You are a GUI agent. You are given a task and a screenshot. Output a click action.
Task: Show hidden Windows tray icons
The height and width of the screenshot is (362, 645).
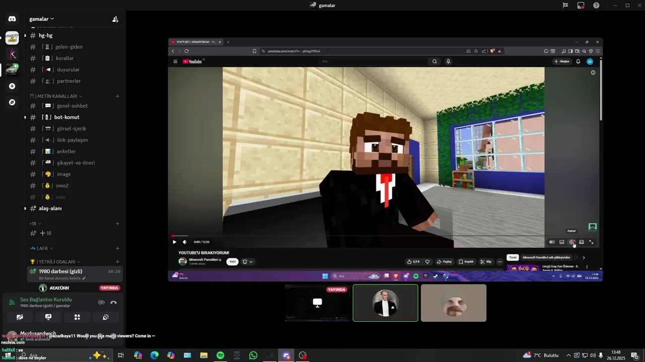569,355
